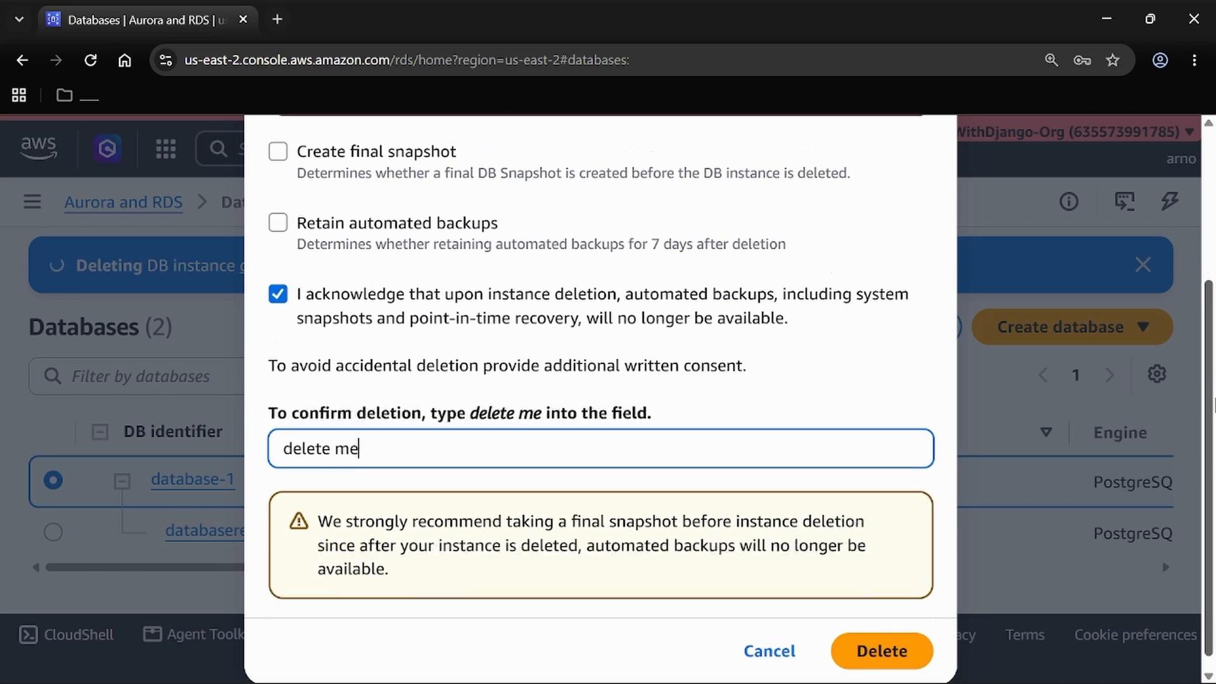
Task: Collapse the database-1 tree expander
Action: tap(122, 481)
